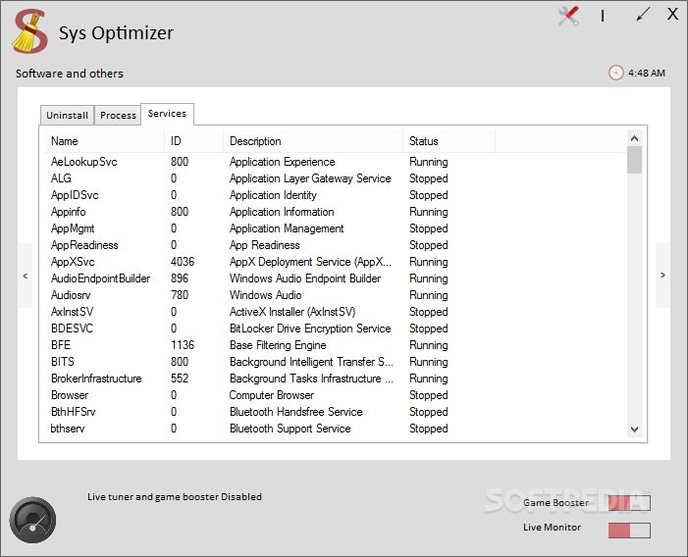Viewport: 688px width, 557px height.
Task: Select the AxInstSV service row
Action: tap(336, 312)
